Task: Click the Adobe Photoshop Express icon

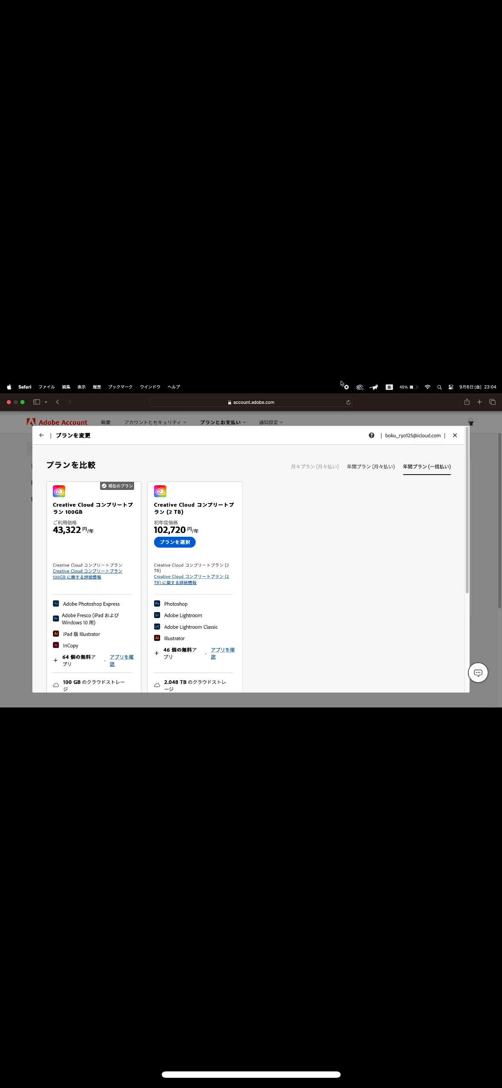Action: 56,604
